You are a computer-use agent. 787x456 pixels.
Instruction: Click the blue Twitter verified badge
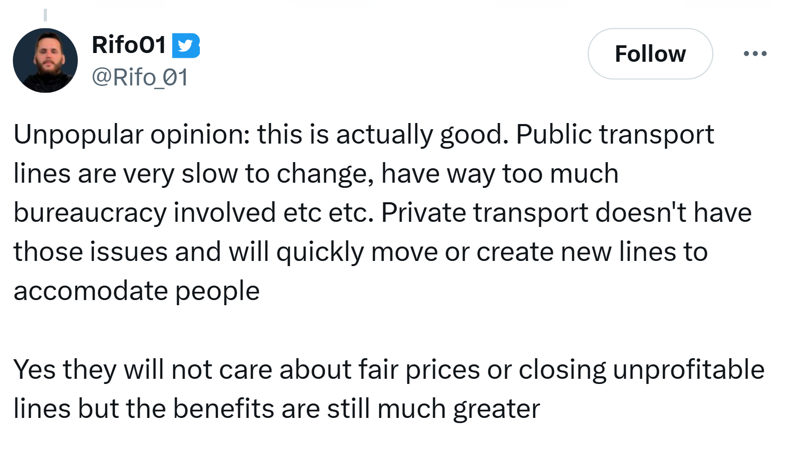(x=185, y=46)
